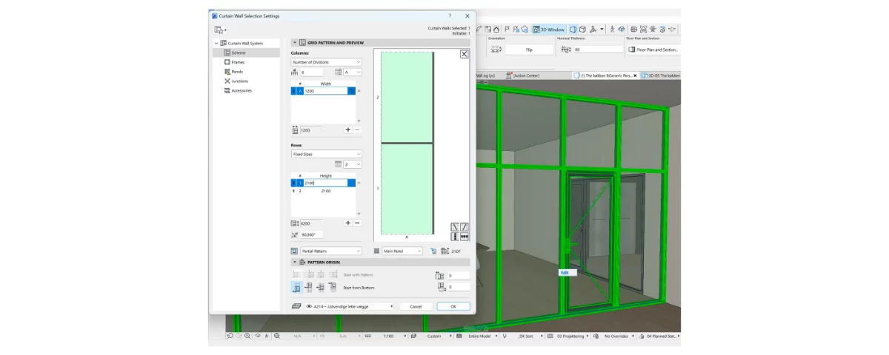
Task: Click the Cancel button
Action: pyautogui.click(x=416, y=306)
